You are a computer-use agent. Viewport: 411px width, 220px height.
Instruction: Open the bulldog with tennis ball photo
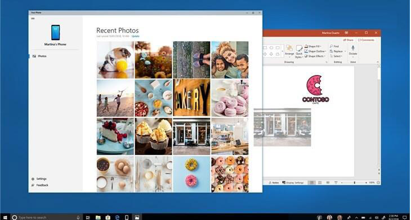[115, 60]
